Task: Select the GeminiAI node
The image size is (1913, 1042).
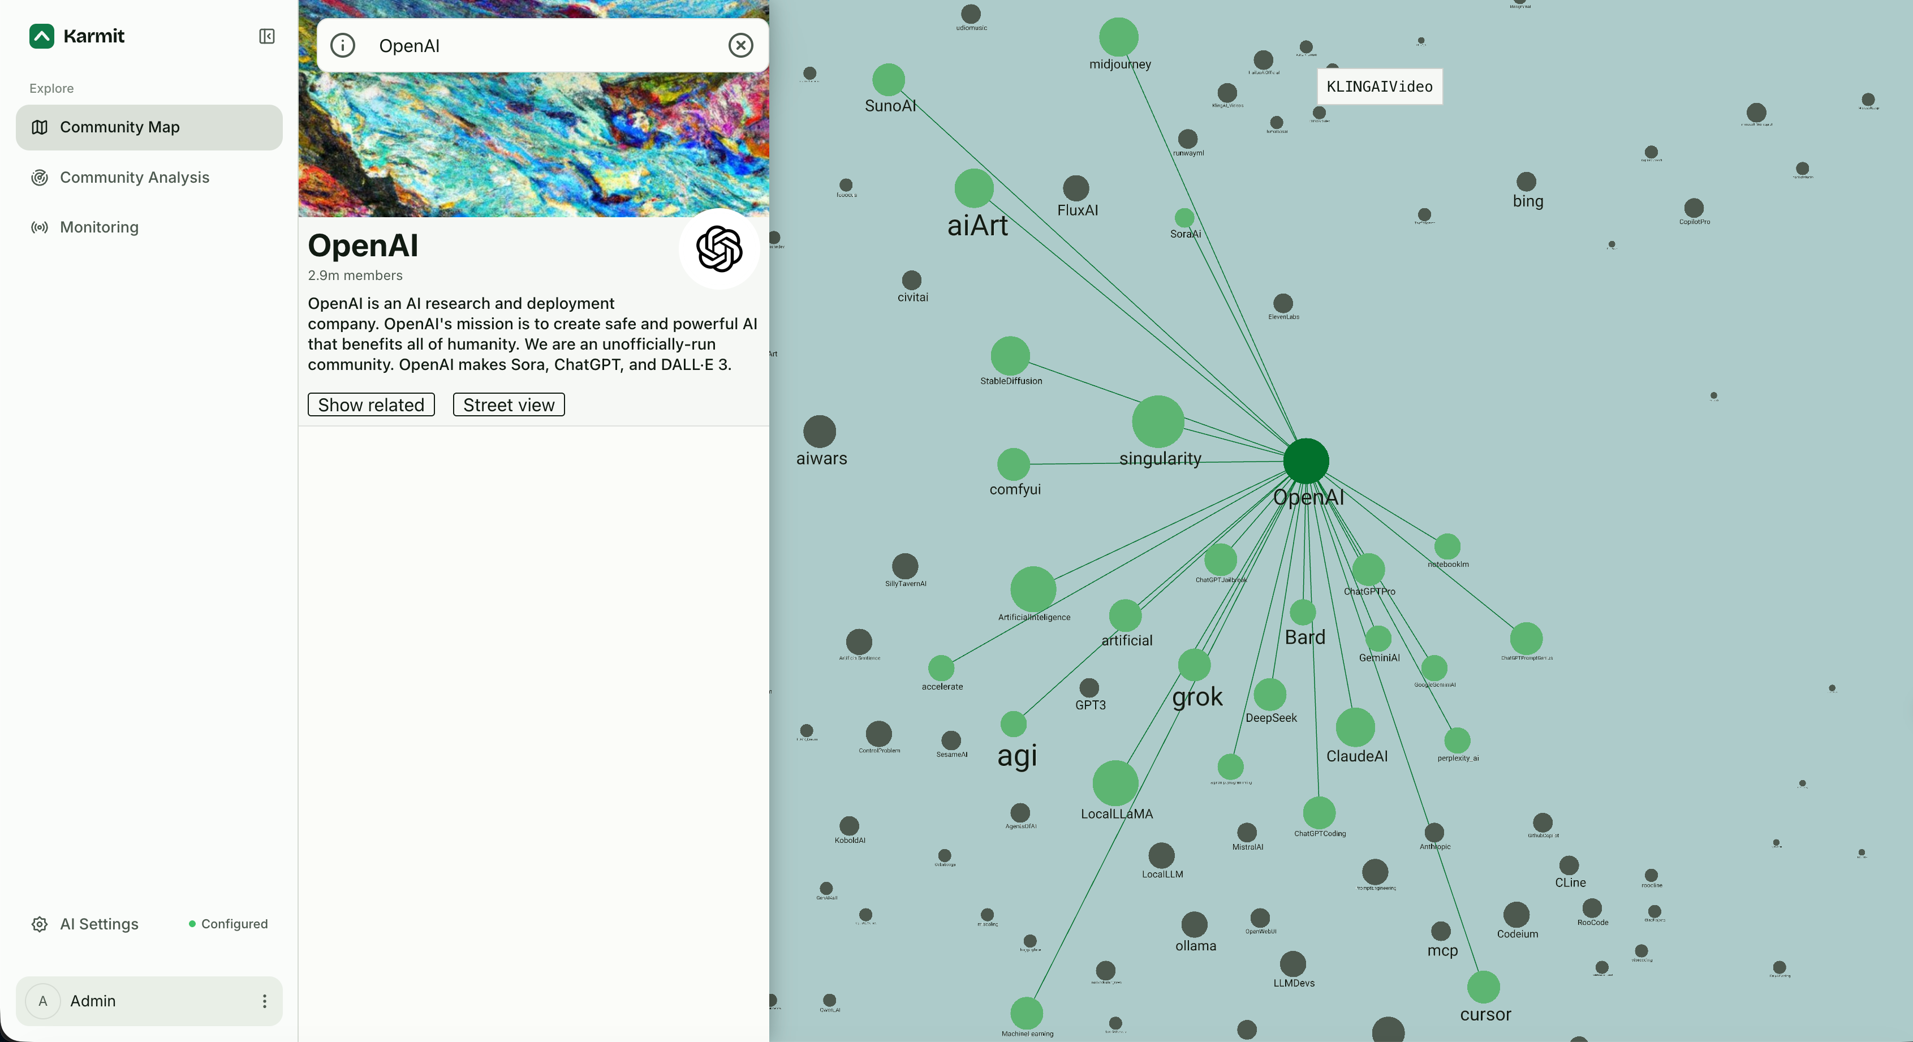Action: click(1378, 639)
